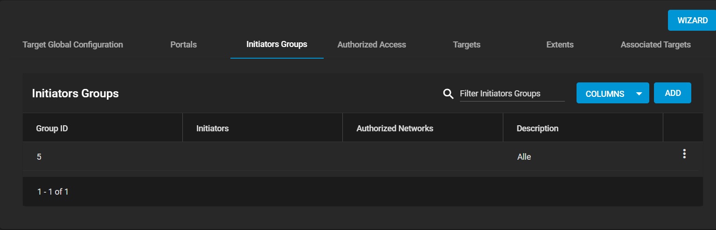This screenshot has width=716, height=230.
Task: Sort by the Description column header
Action: 537,128
